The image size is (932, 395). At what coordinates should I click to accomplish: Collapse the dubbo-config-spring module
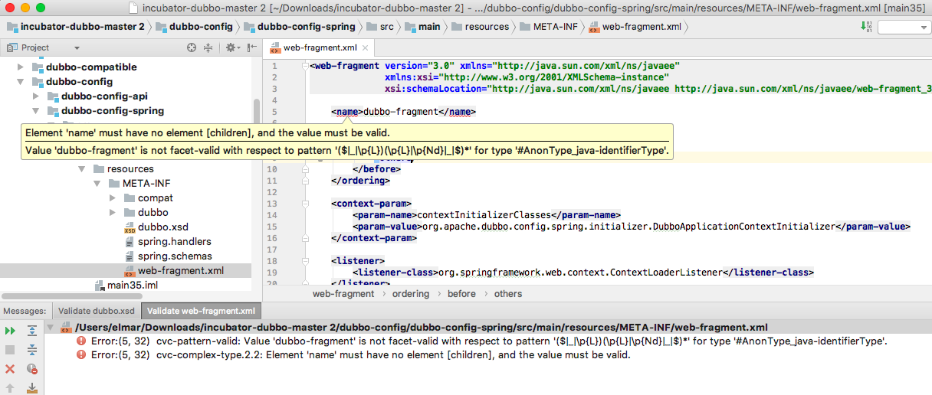[x=36, y=111]
